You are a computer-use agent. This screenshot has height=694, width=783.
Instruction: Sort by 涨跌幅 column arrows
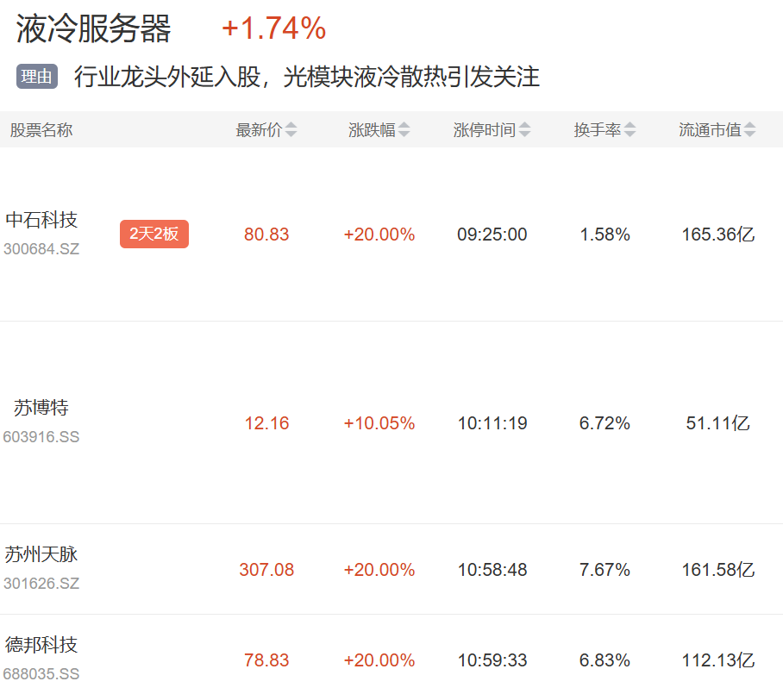pyautogui.click(x=404, y=130)
